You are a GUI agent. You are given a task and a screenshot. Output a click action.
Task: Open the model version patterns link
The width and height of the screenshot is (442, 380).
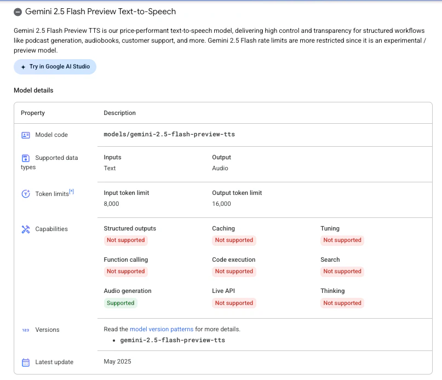[x=162, y=329]
